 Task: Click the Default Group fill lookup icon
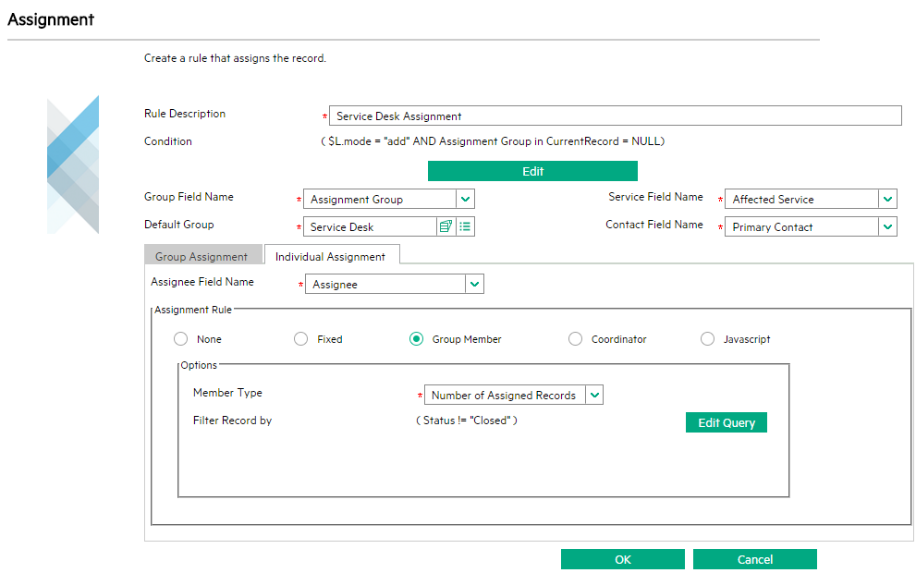click(446, 226)
